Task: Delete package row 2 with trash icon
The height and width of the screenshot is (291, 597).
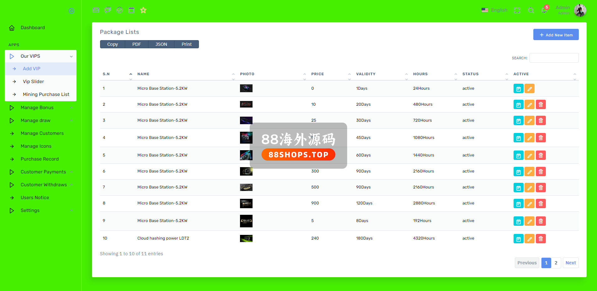Action: click(541, 105)
